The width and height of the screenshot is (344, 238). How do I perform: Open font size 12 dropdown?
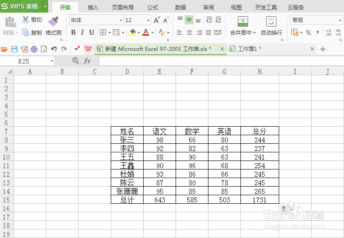coord(148,20)
